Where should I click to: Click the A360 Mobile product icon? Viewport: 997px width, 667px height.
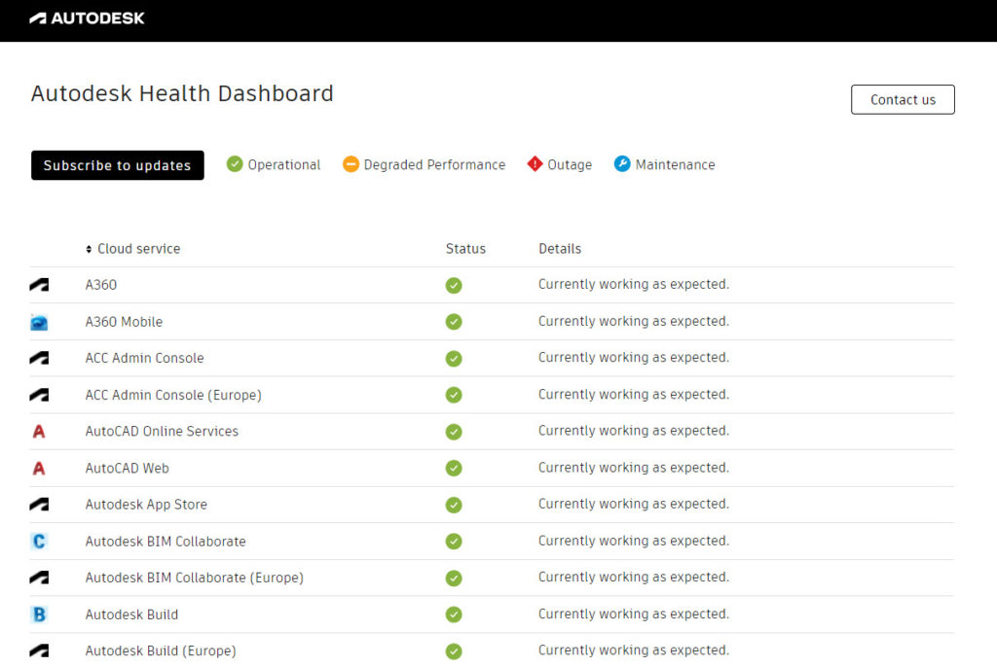(x=39, y=322)
